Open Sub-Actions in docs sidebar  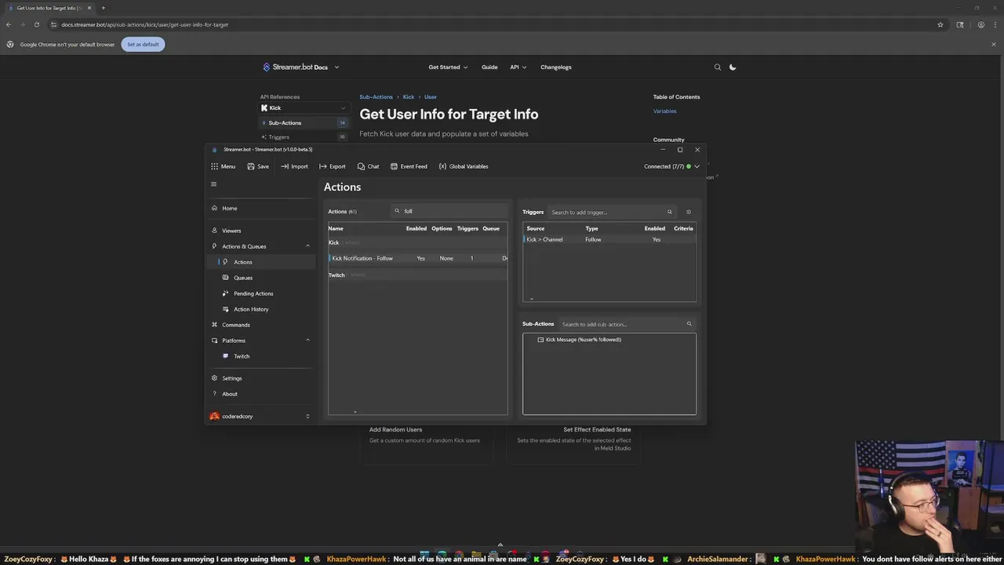(304, 123)
